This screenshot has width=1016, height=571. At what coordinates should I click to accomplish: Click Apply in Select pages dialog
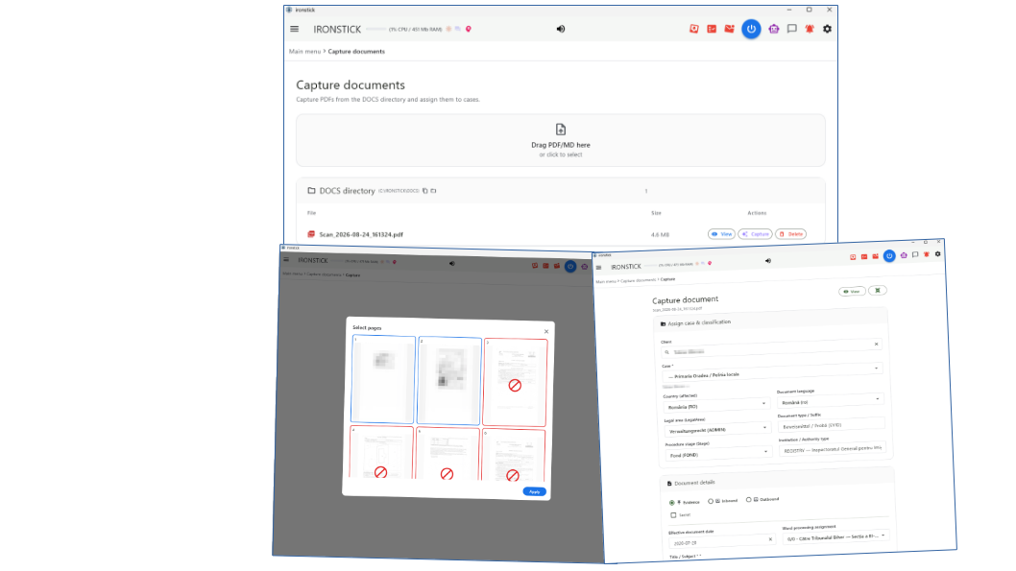[535, 492]
